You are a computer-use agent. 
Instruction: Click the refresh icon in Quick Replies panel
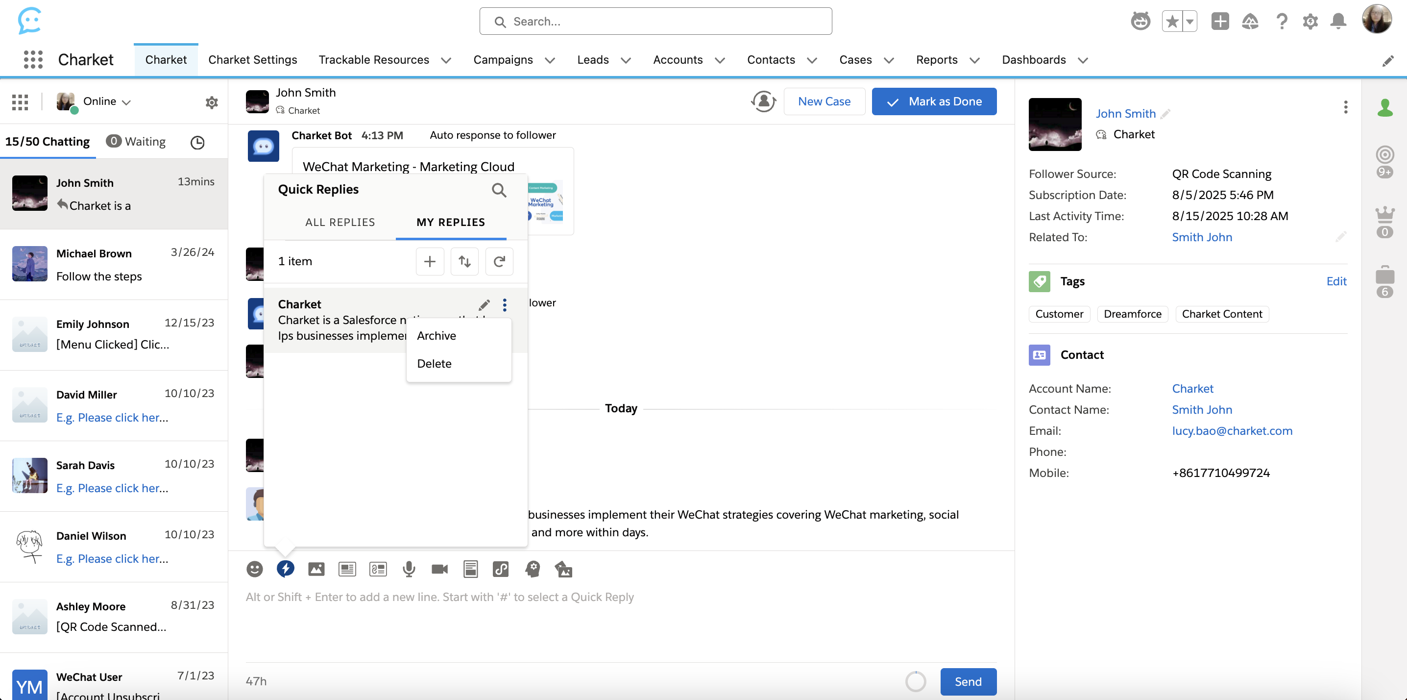[499, 261]
